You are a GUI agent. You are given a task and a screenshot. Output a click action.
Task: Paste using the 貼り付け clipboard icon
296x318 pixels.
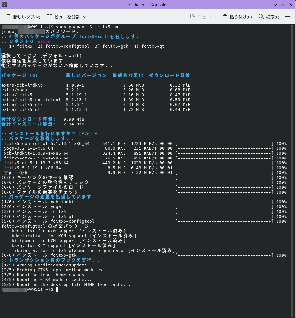tap(225, 17)
